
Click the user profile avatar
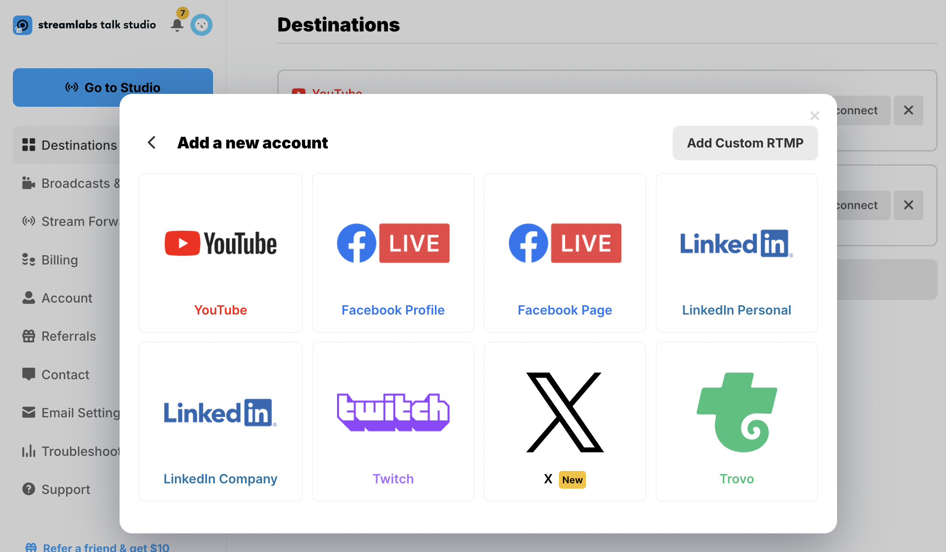click(x=202, y=25)
